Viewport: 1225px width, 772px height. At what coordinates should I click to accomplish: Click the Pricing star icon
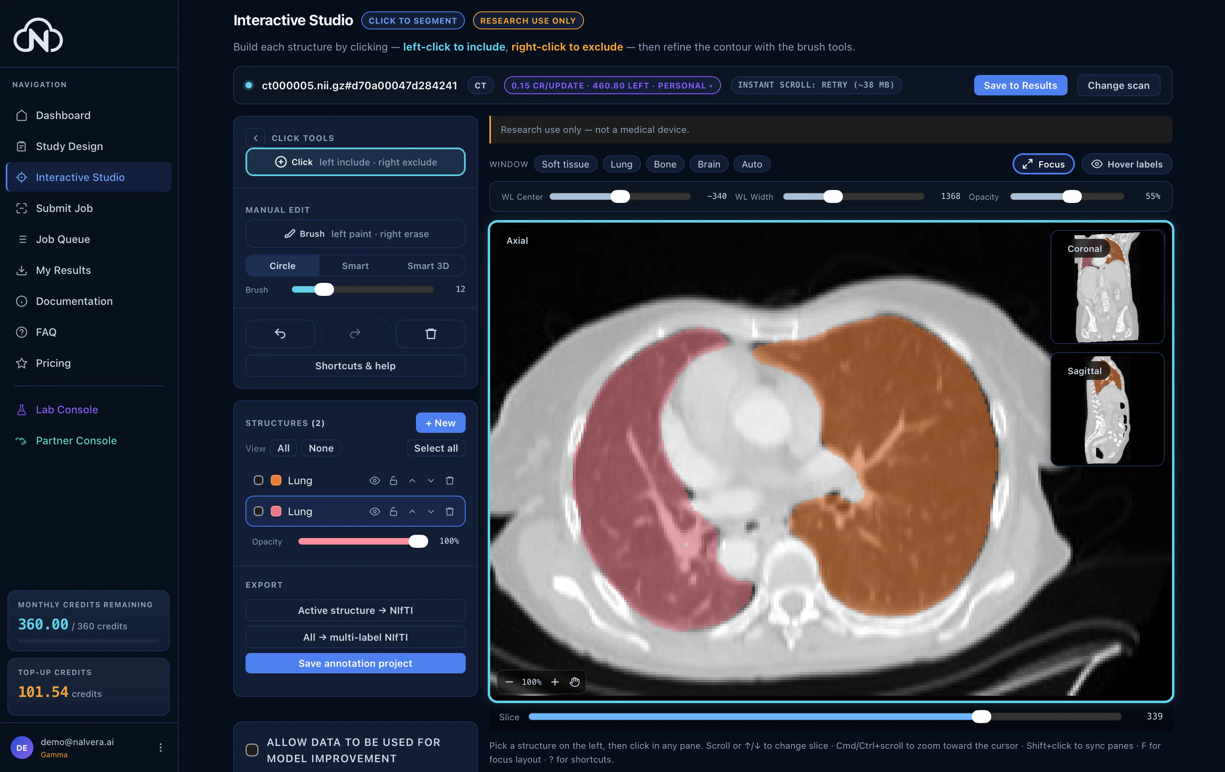point(21,363)
